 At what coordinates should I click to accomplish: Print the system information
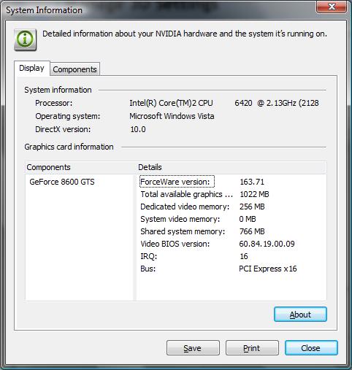point(252,347)
